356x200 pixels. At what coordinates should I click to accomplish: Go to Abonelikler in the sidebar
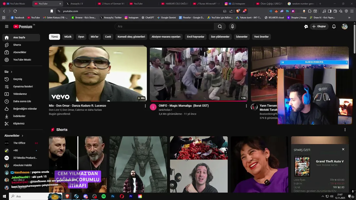[21, 52]
